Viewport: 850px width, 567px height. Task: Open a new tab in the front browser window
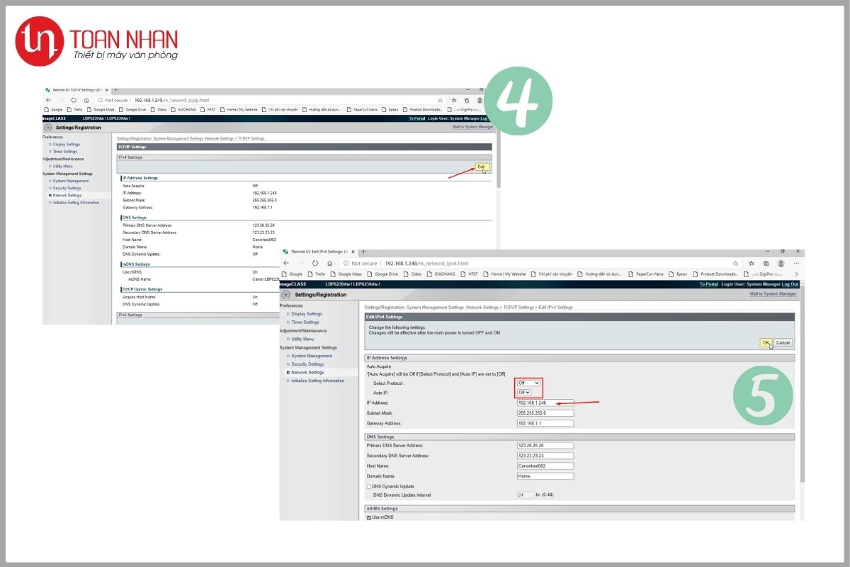tap(363, 252)
